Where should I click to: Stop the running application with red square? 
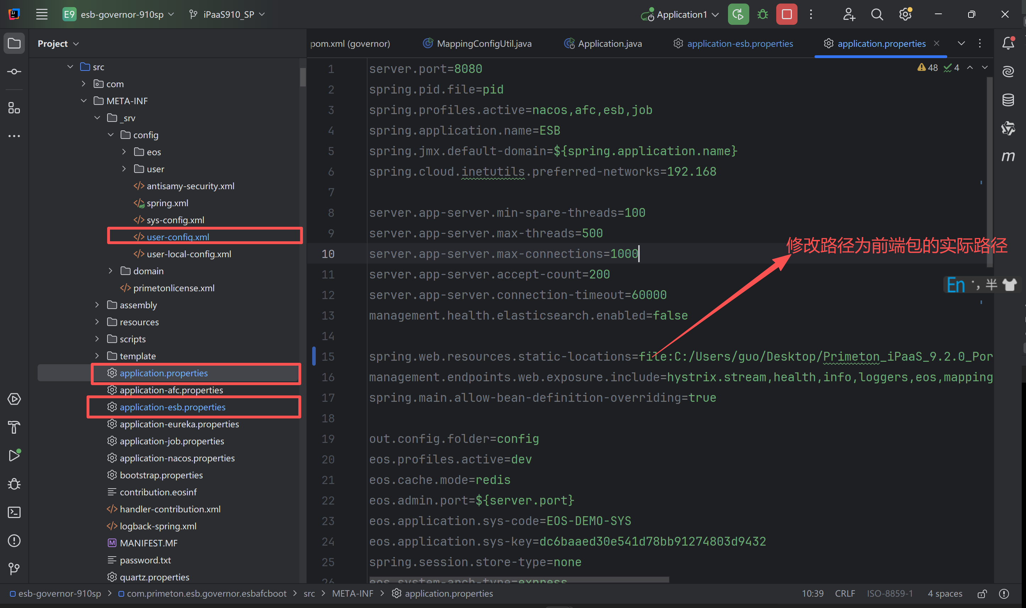point(786,15)
